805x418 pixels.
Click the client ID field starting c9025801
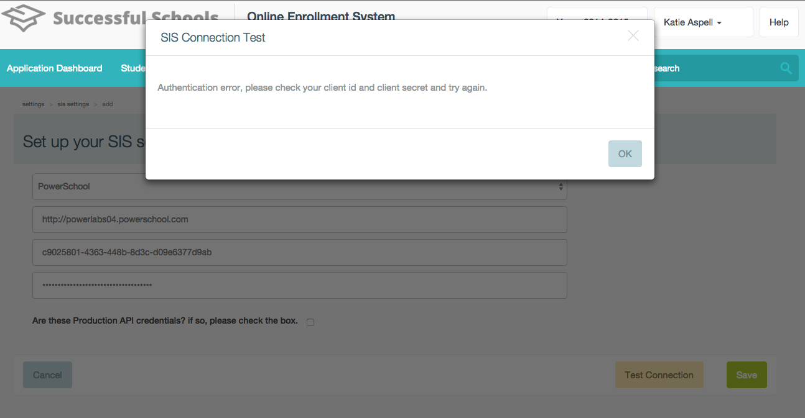click(299, 252)
